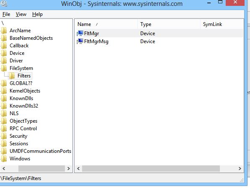Click the list pane left scroll arrow

(78, 169)
